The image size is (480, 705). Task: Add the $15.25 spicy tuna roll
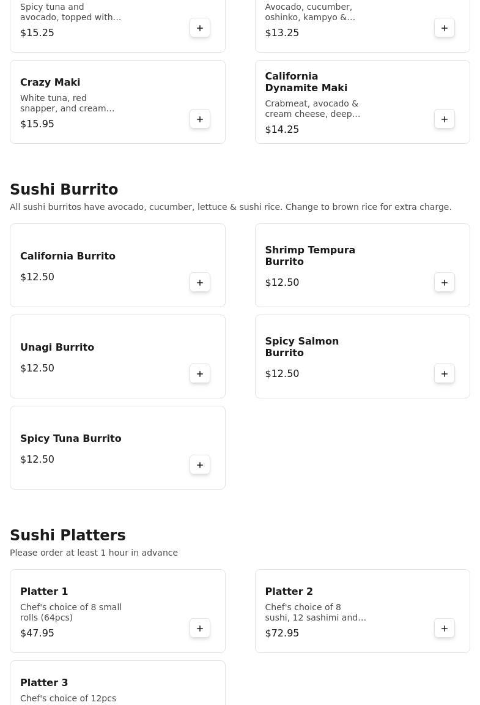pyautogui.click(x=200, y=28)
